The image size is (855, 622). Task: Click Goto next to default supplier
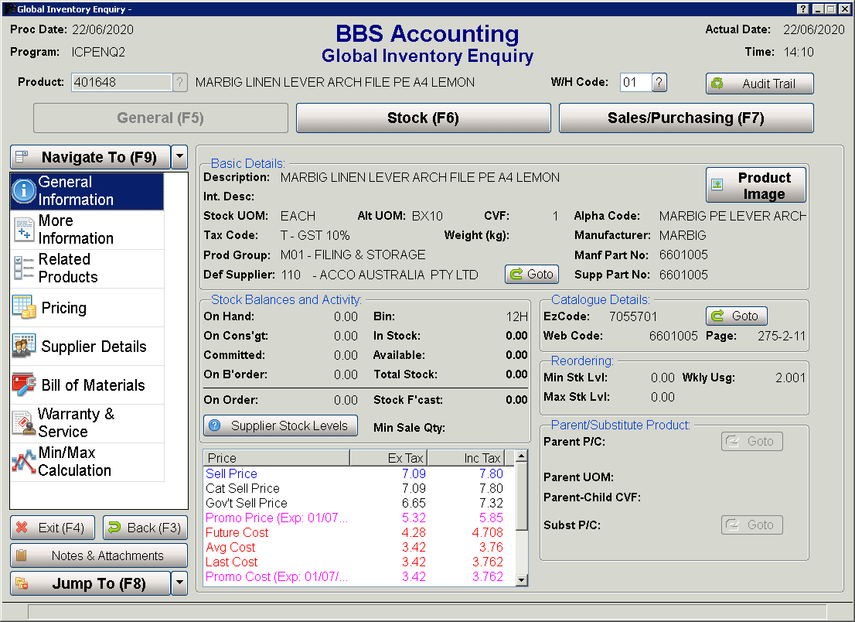(x=531, y=274)
